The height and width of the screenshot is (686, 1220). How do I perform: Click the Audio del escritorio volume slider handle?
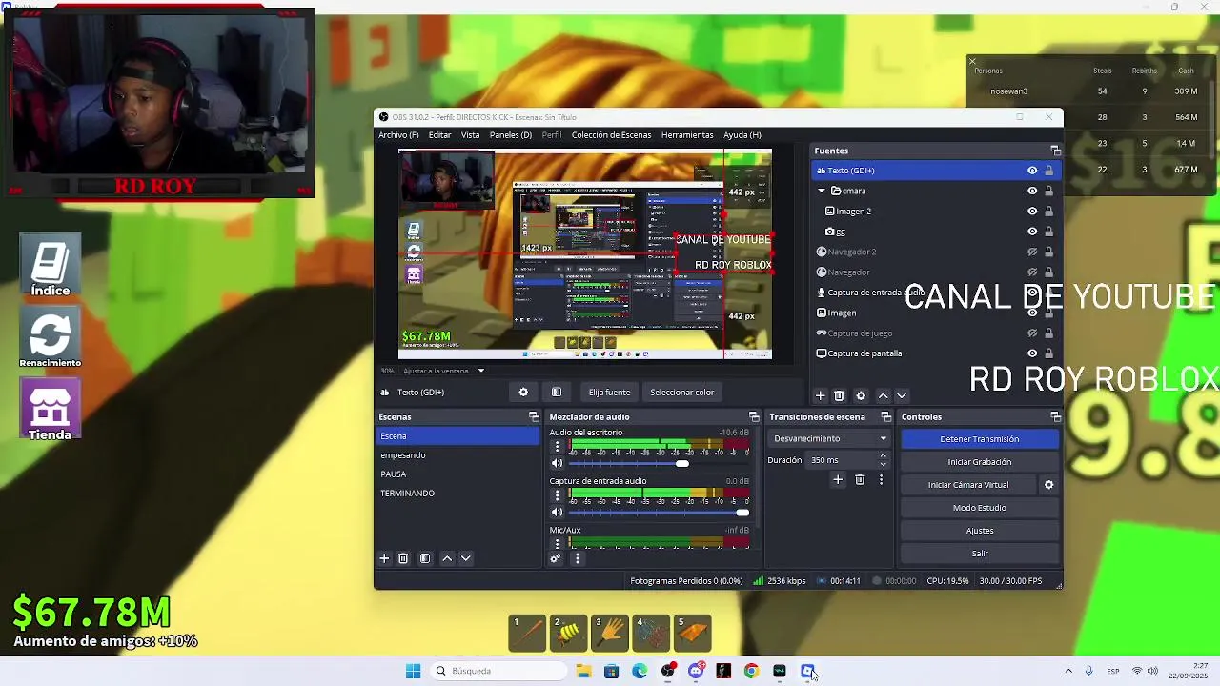point(681,464)
